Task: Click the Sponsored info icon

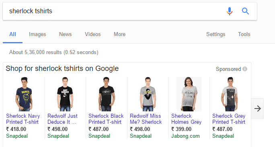Action: pyautogui.click(x=245, y=69)
